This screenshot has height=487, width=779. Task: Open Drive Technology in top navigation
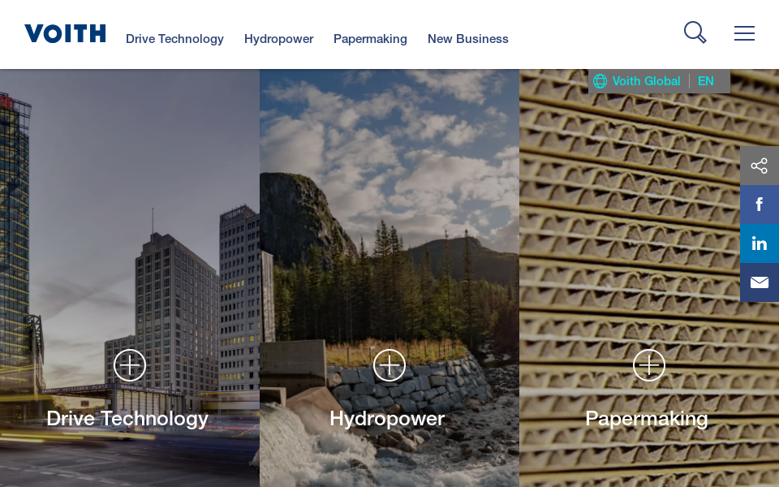point(175,39)
